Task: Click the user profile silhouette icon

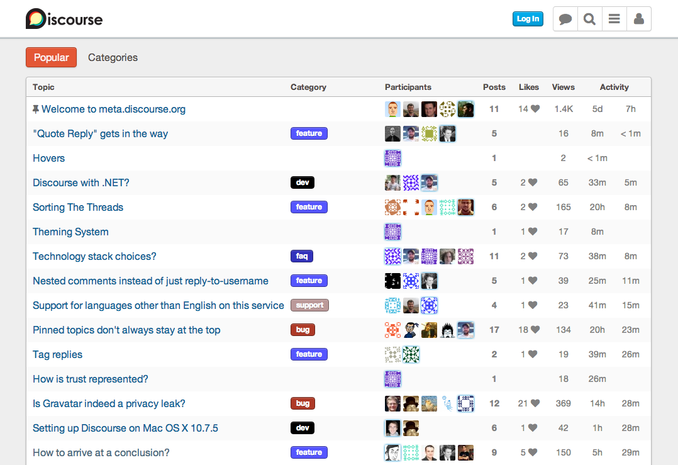Action: 638,19
